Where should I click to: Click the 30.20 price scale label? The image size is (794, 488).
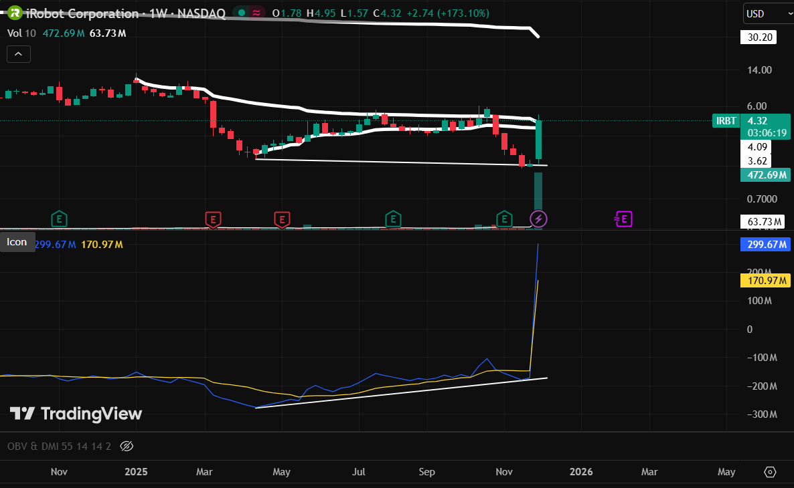pyautogui.click(x=759, y=37)
